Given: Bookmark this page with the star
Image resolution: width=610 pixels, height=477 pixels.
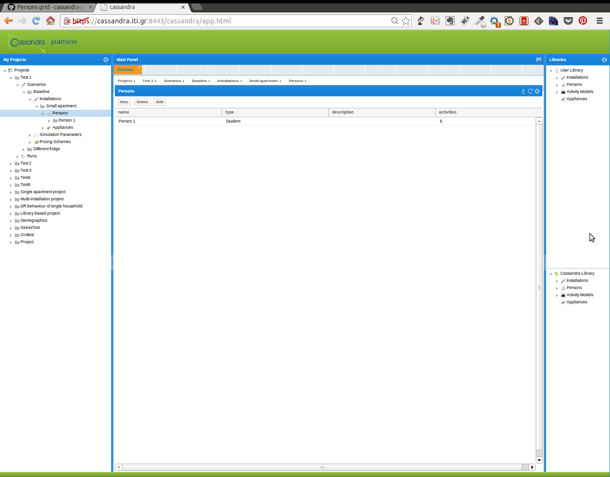Looking at the screenshot, I should (x=406, y=21).
